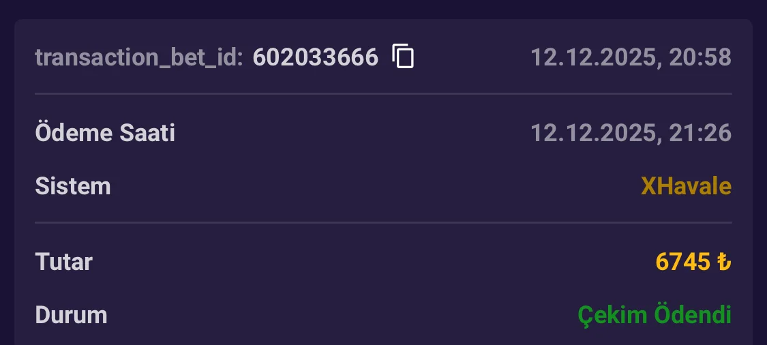Click empty space between Durum and status

point(341,315)
